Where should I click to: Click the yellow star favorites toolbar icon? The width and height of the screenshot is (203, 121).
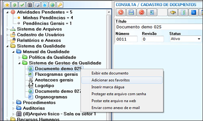(7, 5)
